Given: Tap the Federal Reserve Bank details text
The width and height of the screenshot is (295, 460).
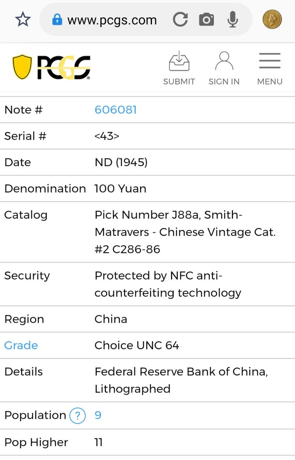Looking at the screenshot, I should tap(181, 372).
